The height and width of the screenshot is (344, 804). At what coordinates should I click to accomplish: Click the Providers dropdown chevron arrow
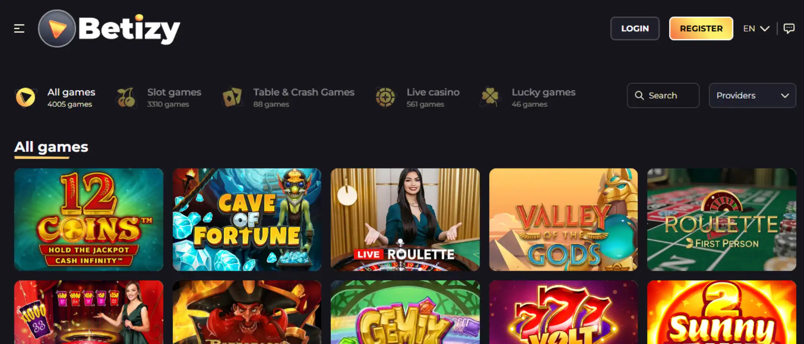coord(785,96)
